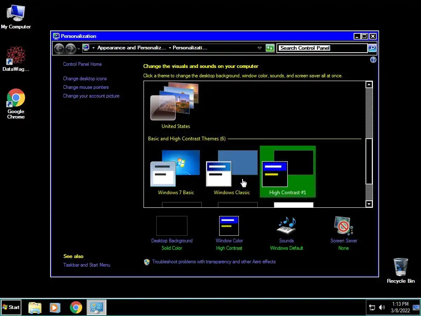Open My Computer desktop icon
The width and height of the screenshot is (421, 316).
coord(16,17)
